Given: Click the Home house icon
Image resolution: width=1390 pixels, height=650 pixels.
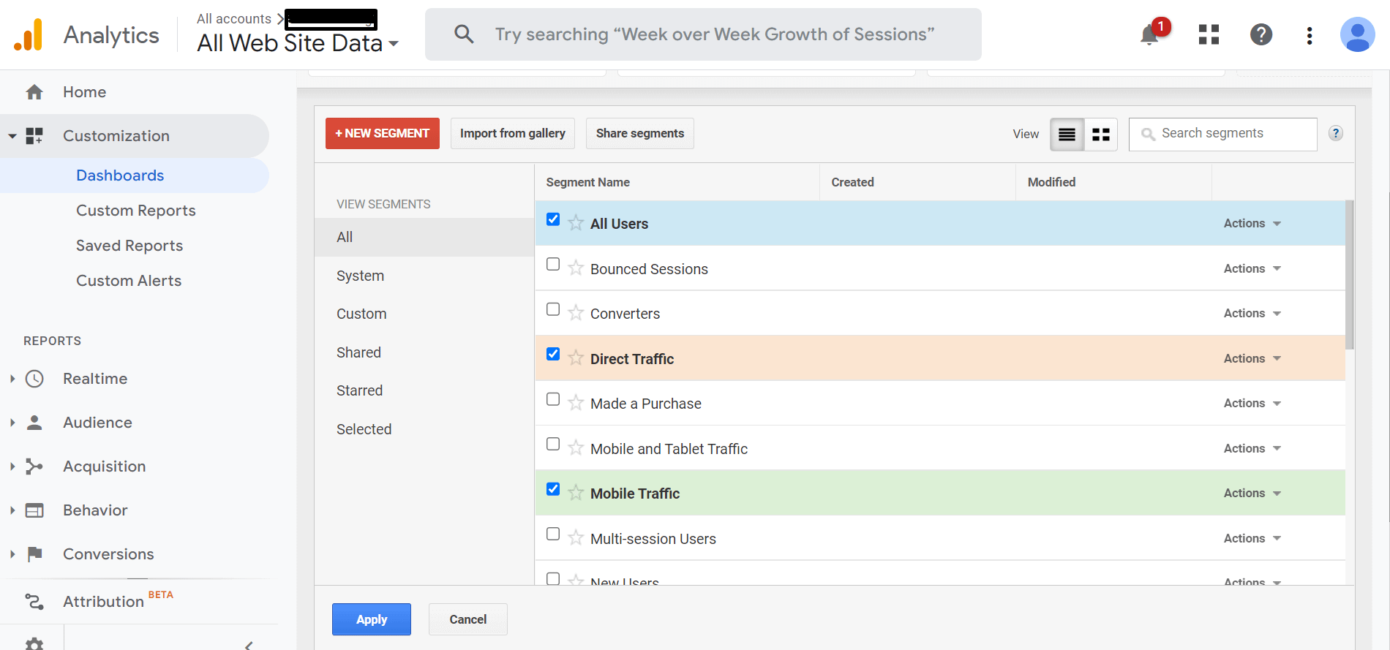Looking at the screenshot, I should [x=34, y=92].
